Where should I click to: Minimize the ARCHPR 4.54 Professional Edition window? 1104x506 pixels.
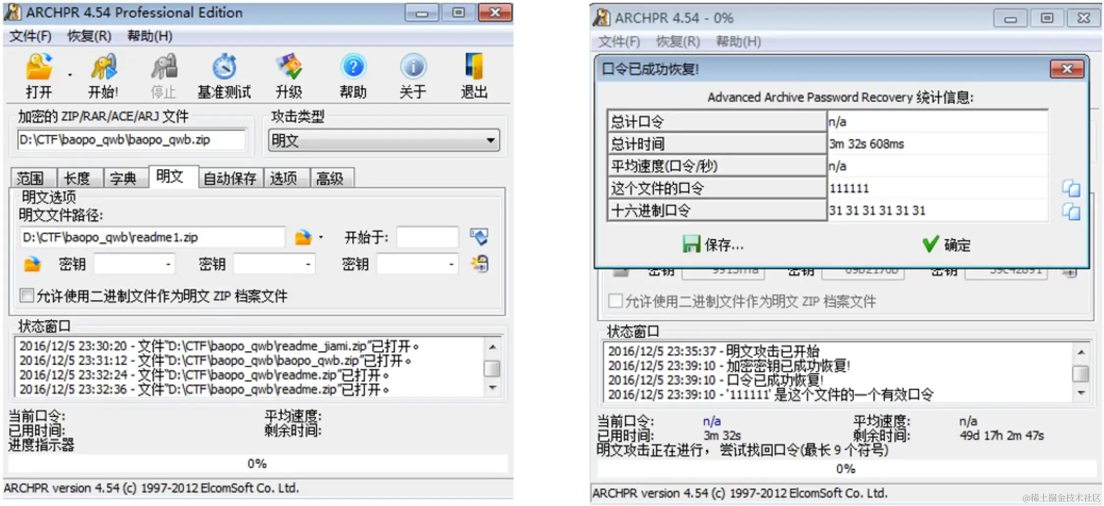pos(422,13)
